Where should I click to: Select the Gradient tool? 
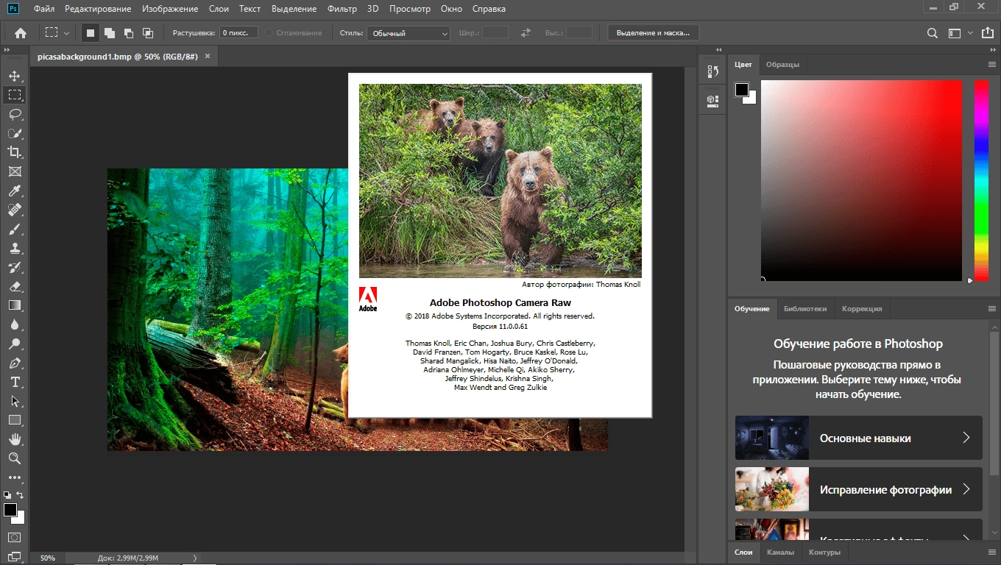[x=14, y=305]
